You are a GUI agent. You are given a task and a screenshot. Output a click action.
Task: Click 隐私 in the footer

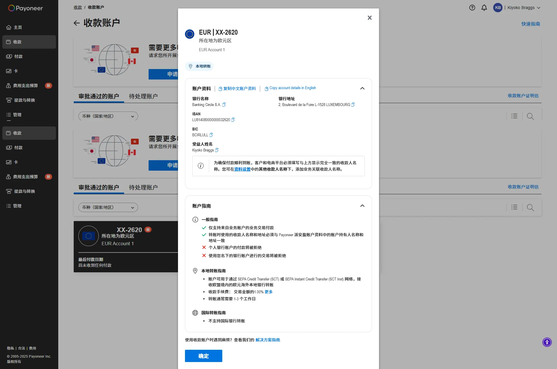coord(10,348)
